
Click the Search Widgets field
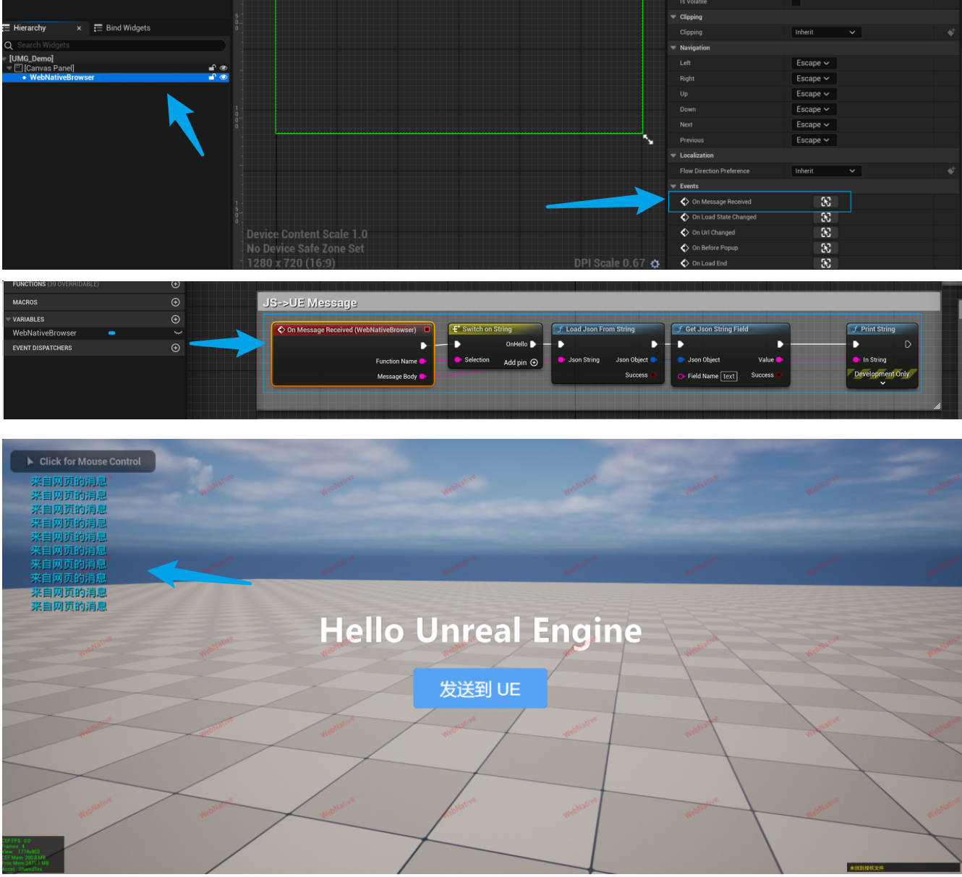(x=116, y=45)
